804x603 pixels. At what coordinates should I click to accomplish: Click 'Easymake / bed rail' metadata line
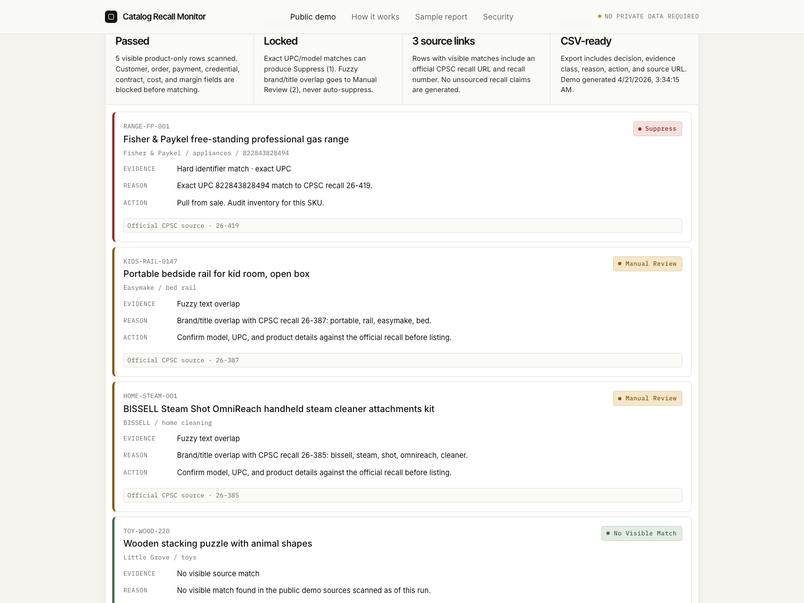pyautogui.click(x=160, y=288)
